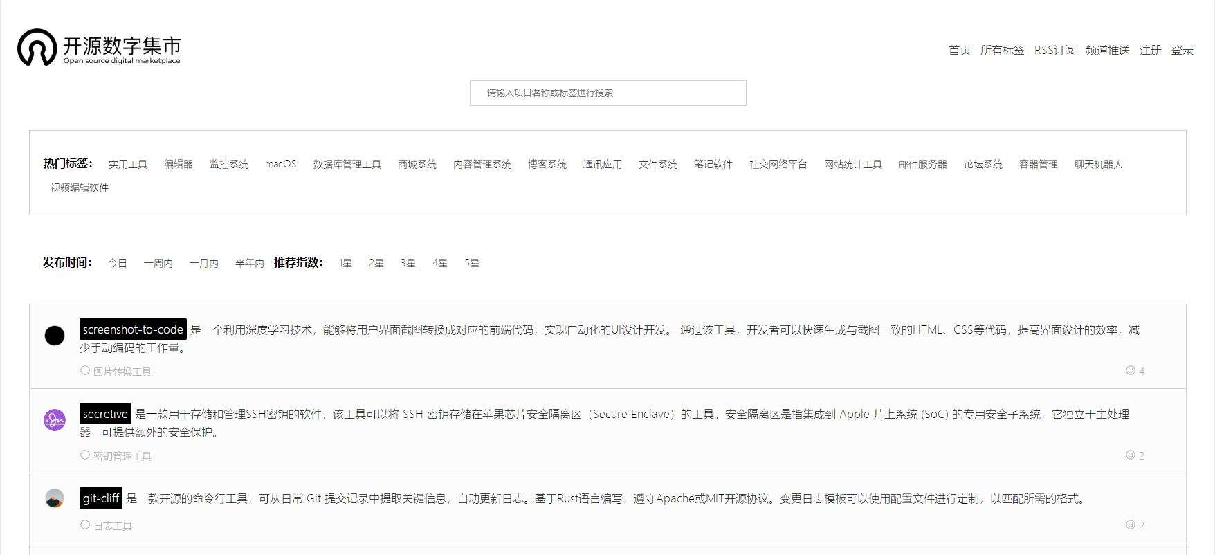Filter by 3星 recommendation rating
Image resolution: width=1215 pixels, height=555 pixels.
point(408,263)
